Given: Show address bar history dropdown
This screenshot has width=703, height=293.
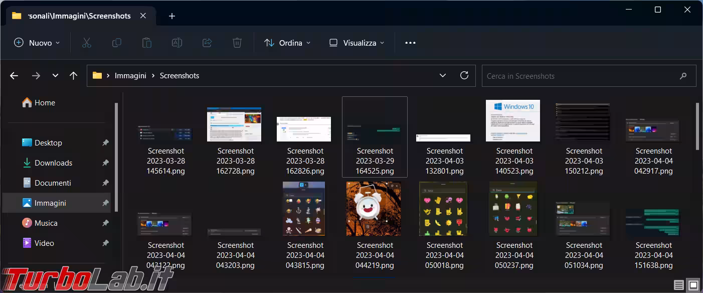Looking at the screenshot, I should [x=443, y=76].
